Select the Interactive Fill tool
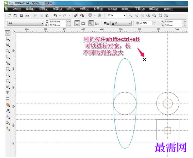This screenshot has width=193, height=158. coord(8,129)
